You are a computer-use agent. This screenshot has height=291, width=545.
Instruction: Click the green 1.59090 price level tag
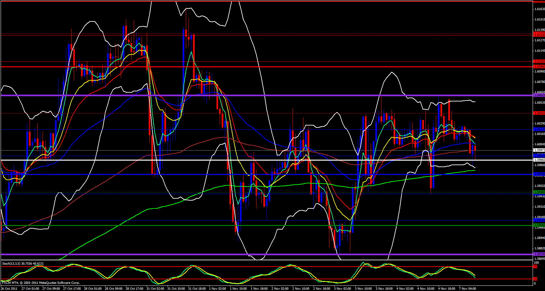[539, 225]
